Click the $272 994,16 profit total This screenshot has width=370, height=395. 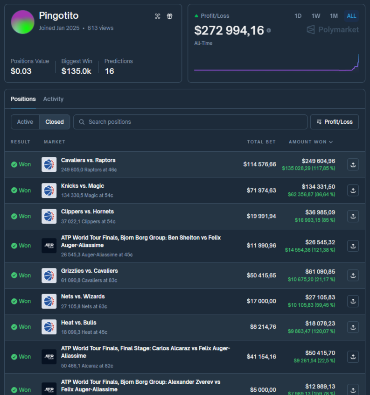229,30
